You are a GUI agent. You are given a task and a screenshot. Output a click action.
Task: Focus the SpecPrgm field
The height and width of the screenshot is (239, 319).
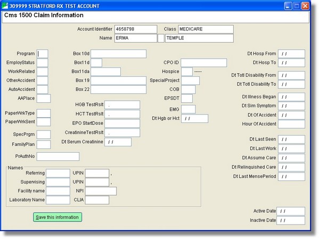pos(44,135)
